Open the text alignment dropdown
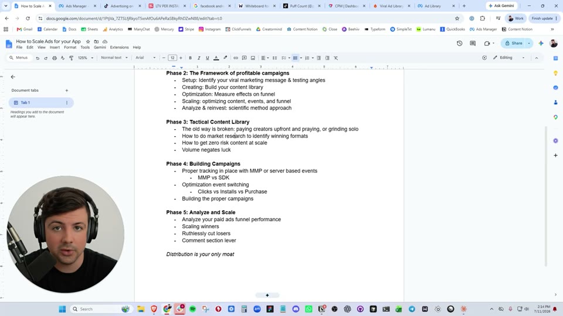The height and width of the screenshot is (316, 563). pos(264,58)
